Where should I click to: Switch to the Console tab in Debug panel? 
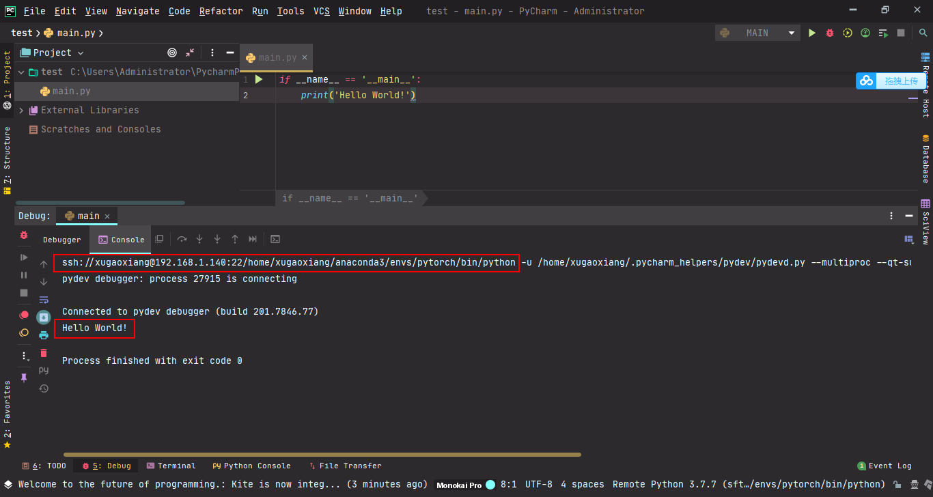coord(122,240)
